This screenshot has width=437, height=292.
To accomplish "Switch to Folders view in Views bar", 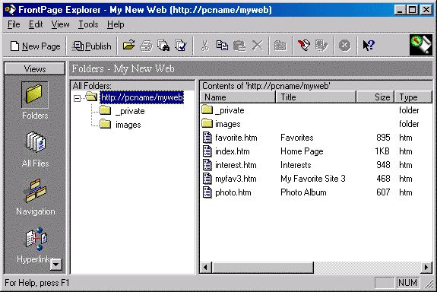I will point(35,100).
